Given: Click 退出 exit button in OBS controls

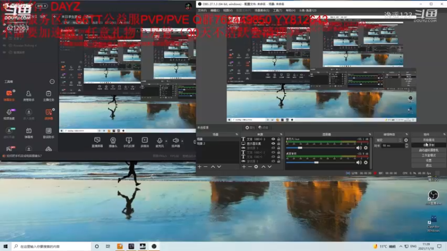Looking at the screenshot, I should tap(429, 165).
